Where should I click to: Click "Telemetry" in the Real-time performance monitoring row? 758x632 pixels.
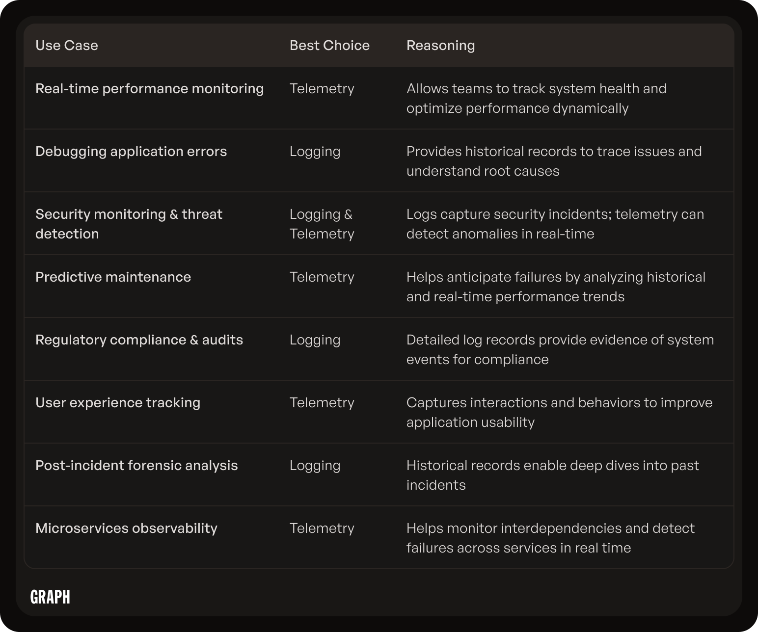(x=322, y=89)
